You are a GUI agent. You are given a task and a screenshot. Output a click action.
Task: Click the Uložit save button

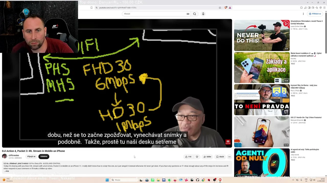click(x=220, y=157)
